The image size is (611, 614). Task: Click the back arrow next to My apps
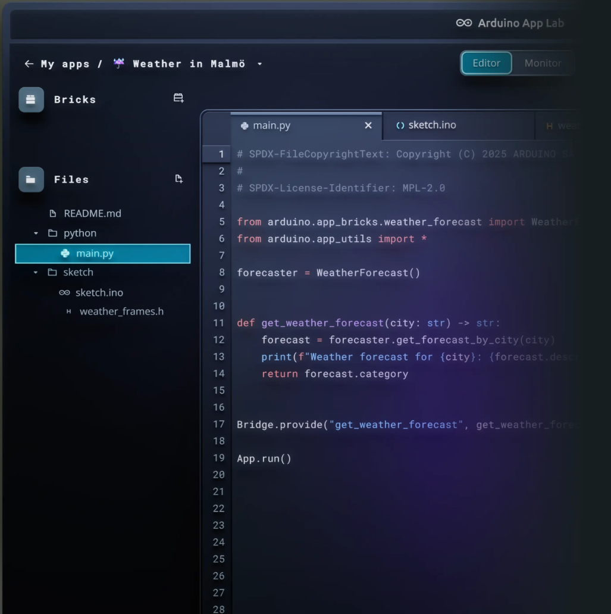point(29,64)
